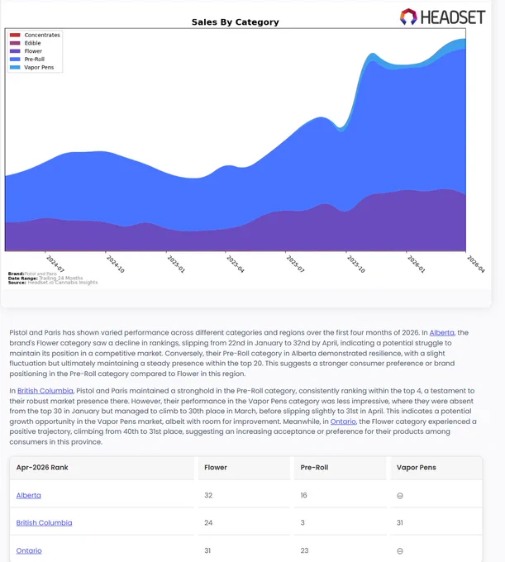
Task: Click the Headset logo
Action: click(x=442, y=17)
